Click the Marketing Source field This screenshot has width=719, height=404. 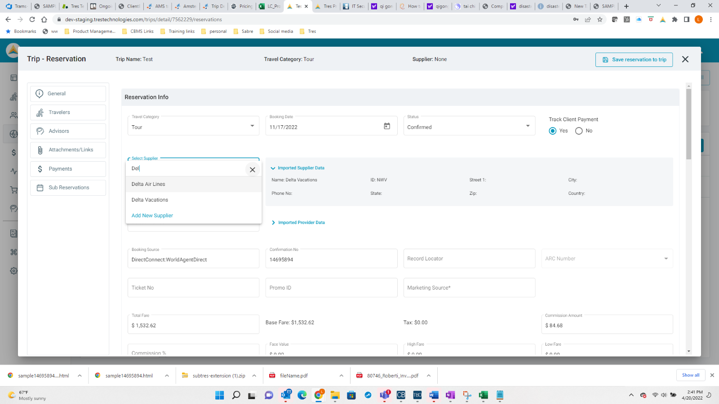point(470,288)
